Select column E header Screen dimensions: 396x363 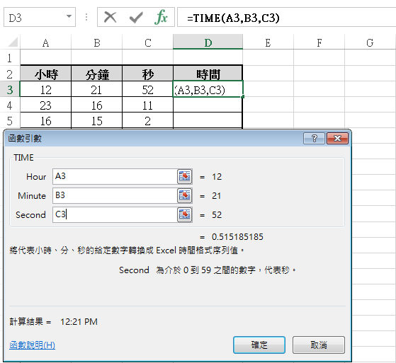(x=268, y=42)
